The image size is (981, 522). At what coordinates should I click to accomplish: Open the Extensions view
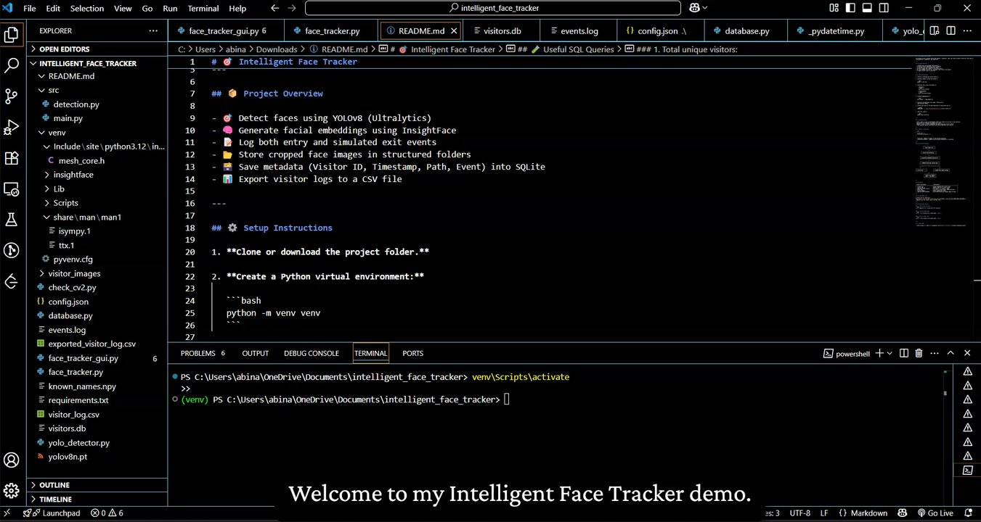12,158
